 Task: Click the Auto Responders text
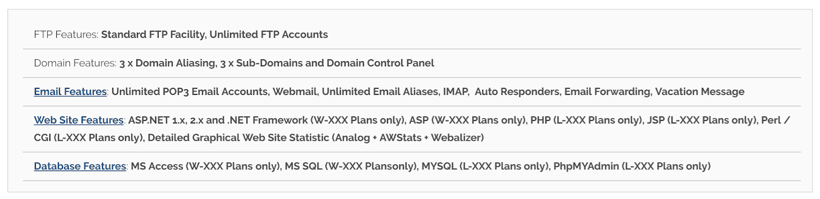pyautogui.click(x=517, y=92)
